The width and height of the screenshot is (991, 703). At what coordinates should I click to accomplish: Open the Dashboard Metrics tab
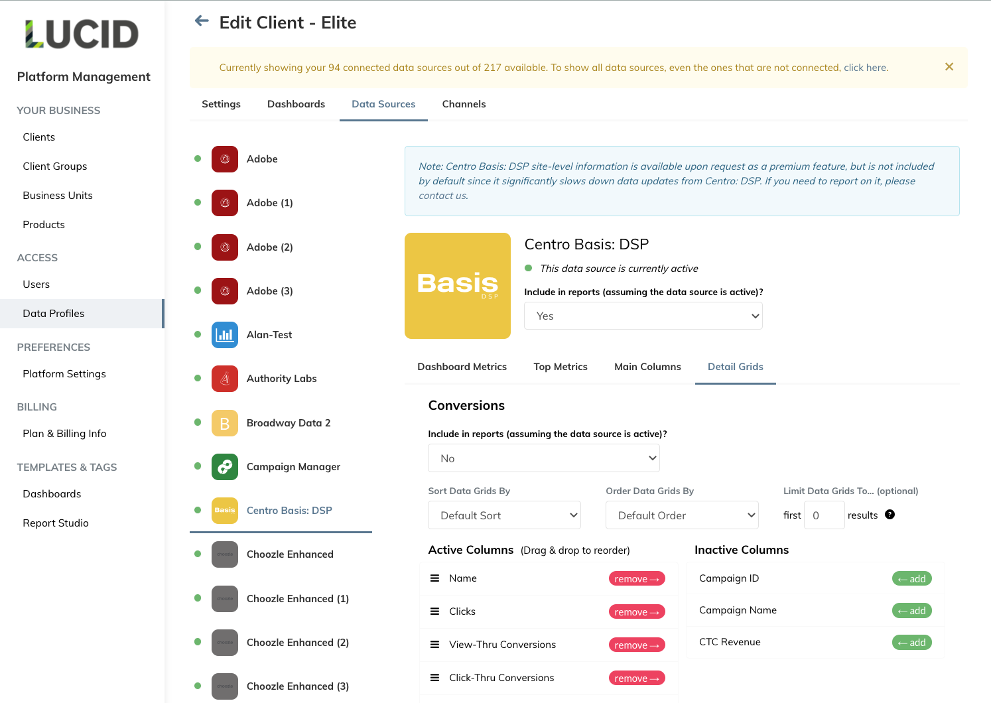pos(462,367)
